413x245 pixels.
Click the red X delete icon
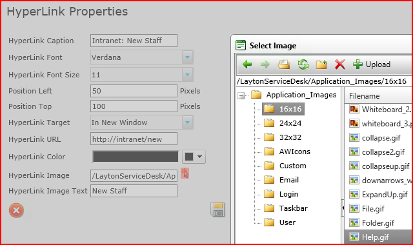click(340, 64)
